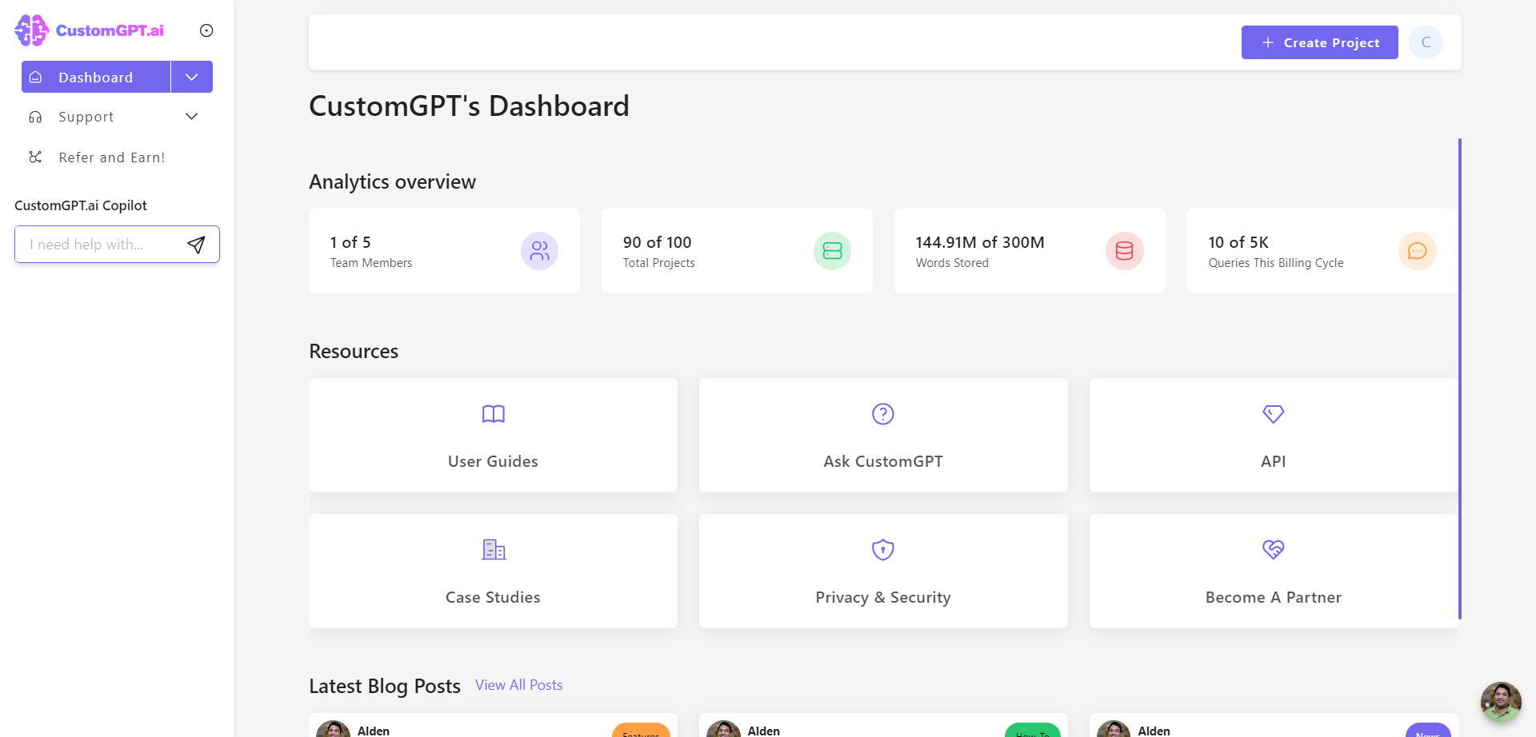The height and width of the screenshot is (737, 1536).
Task: Click the Dashboard home icon
Action: click(35, 78)
